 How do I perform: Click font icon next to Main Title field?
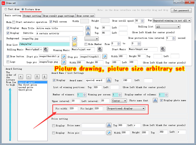click(88, 28)
